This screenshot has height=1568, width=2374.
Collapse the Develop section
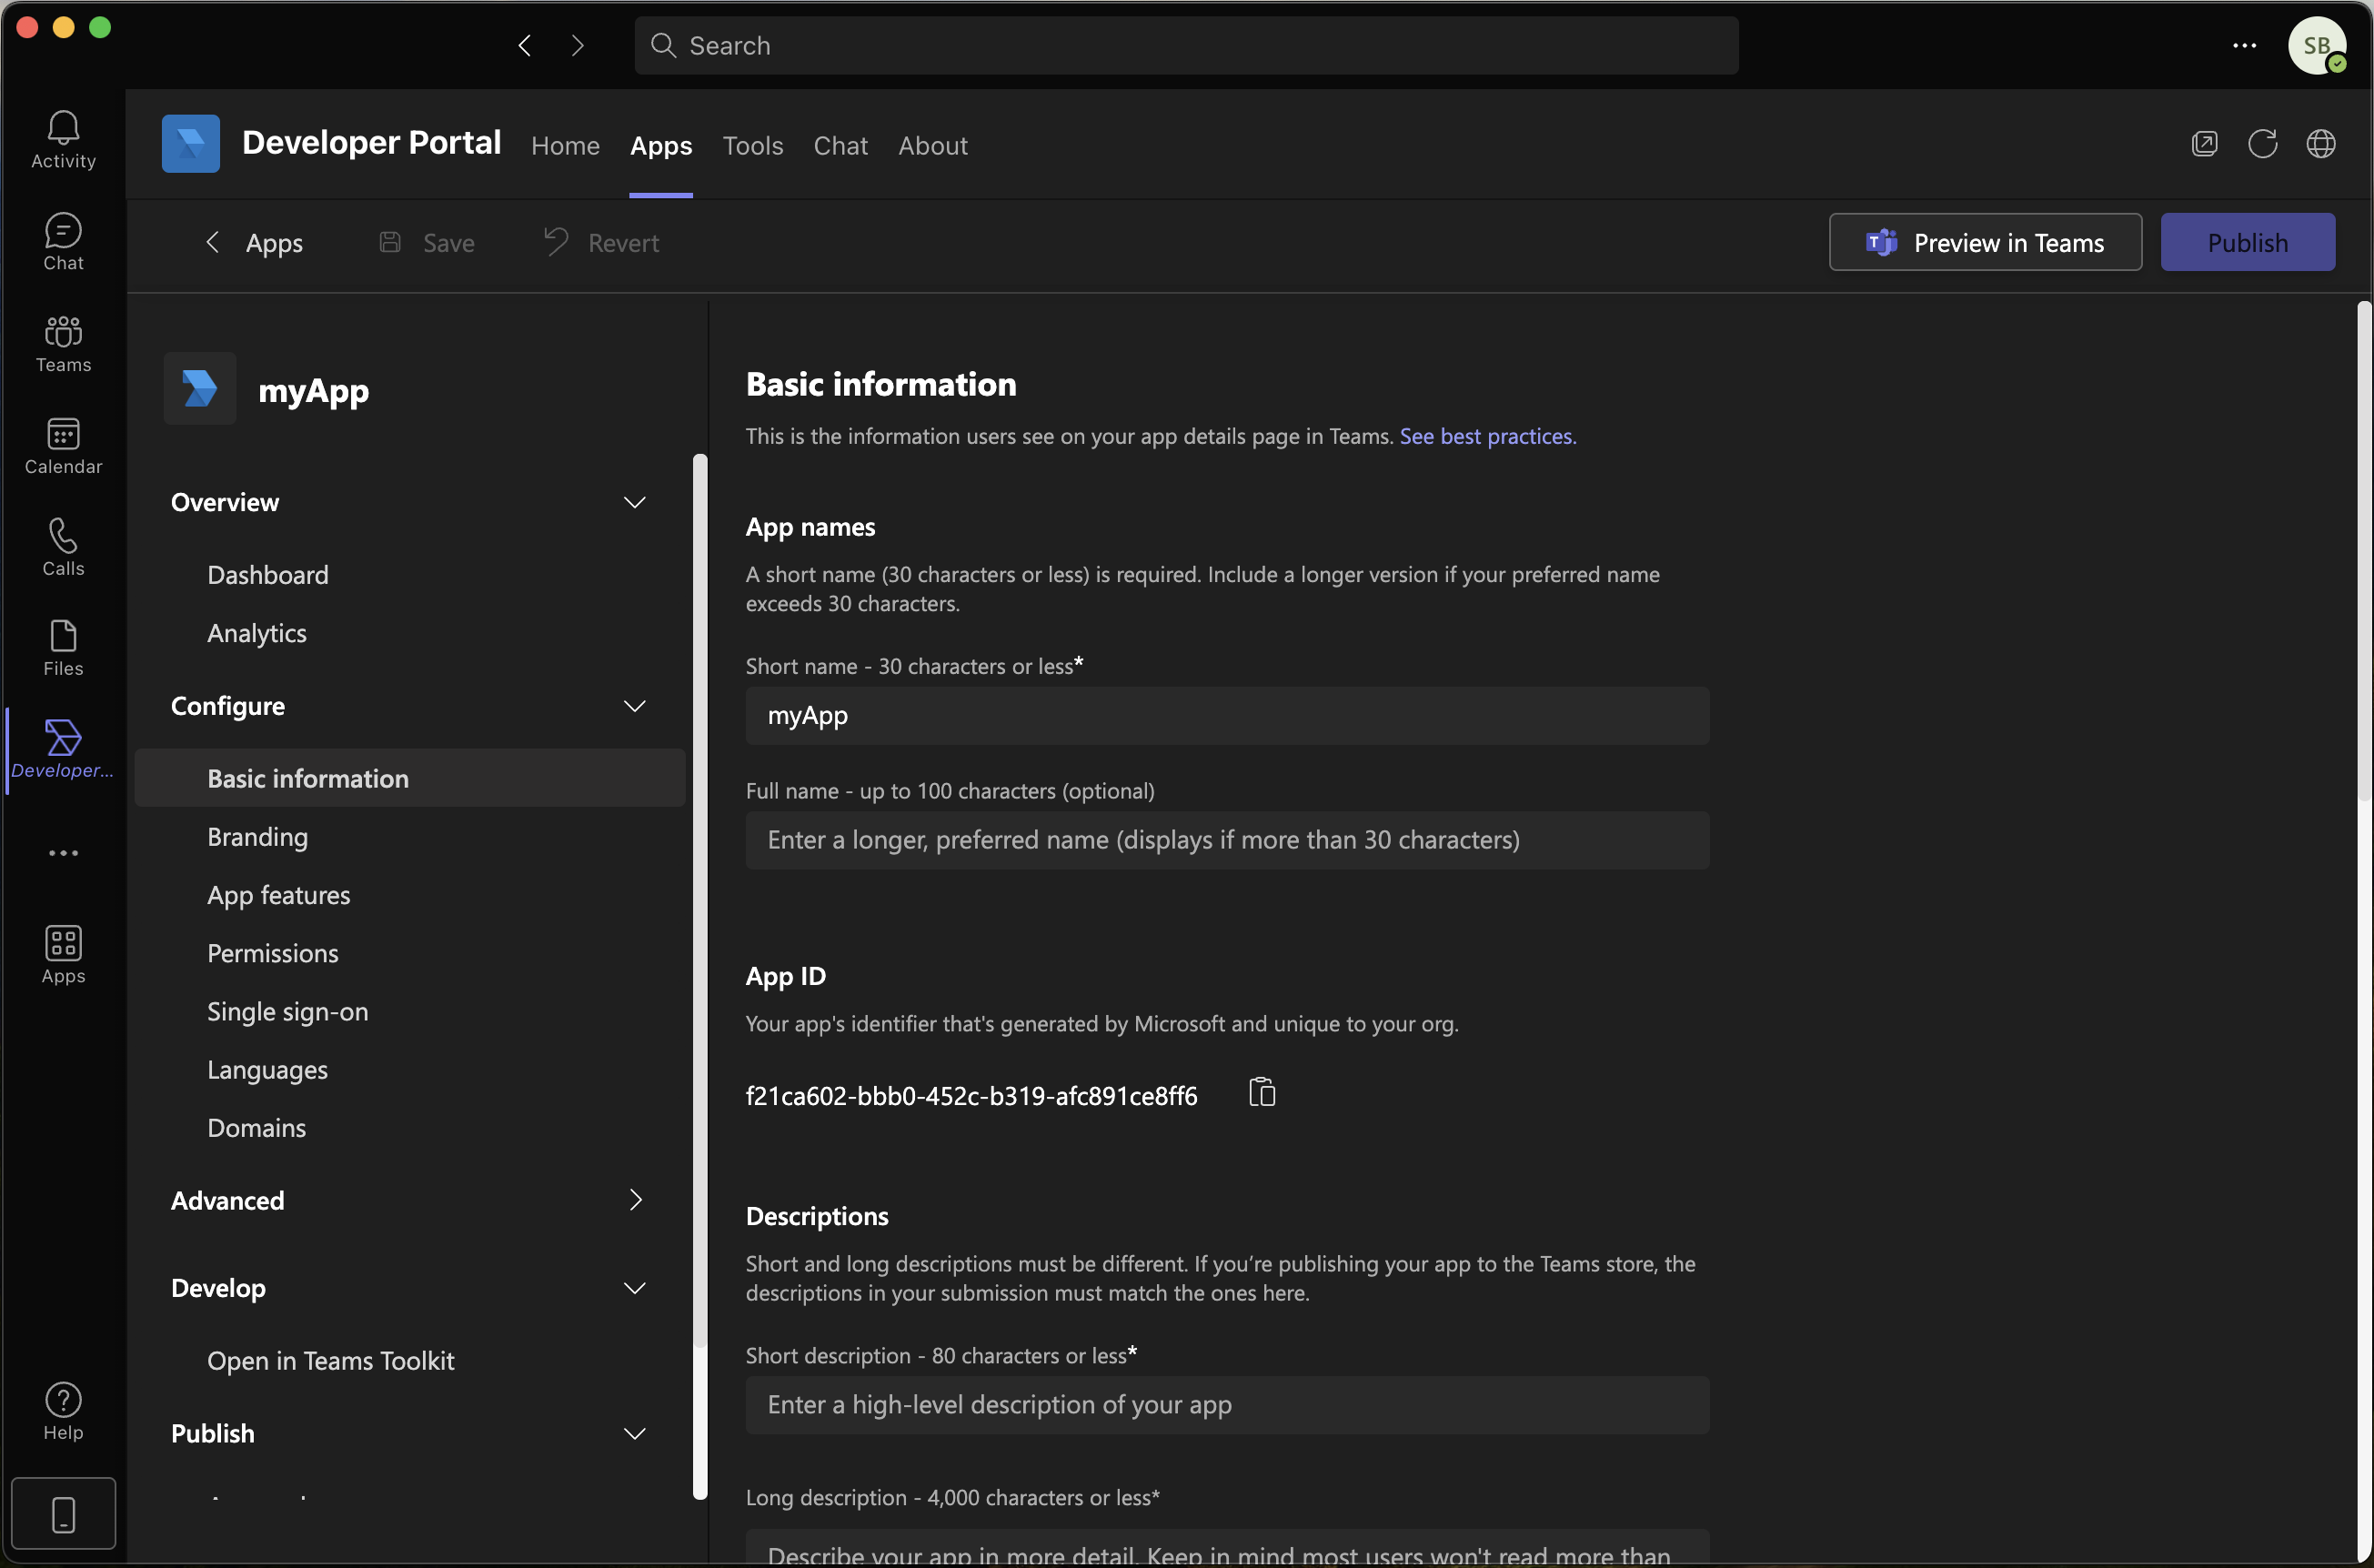click(x=634, y=1288)
